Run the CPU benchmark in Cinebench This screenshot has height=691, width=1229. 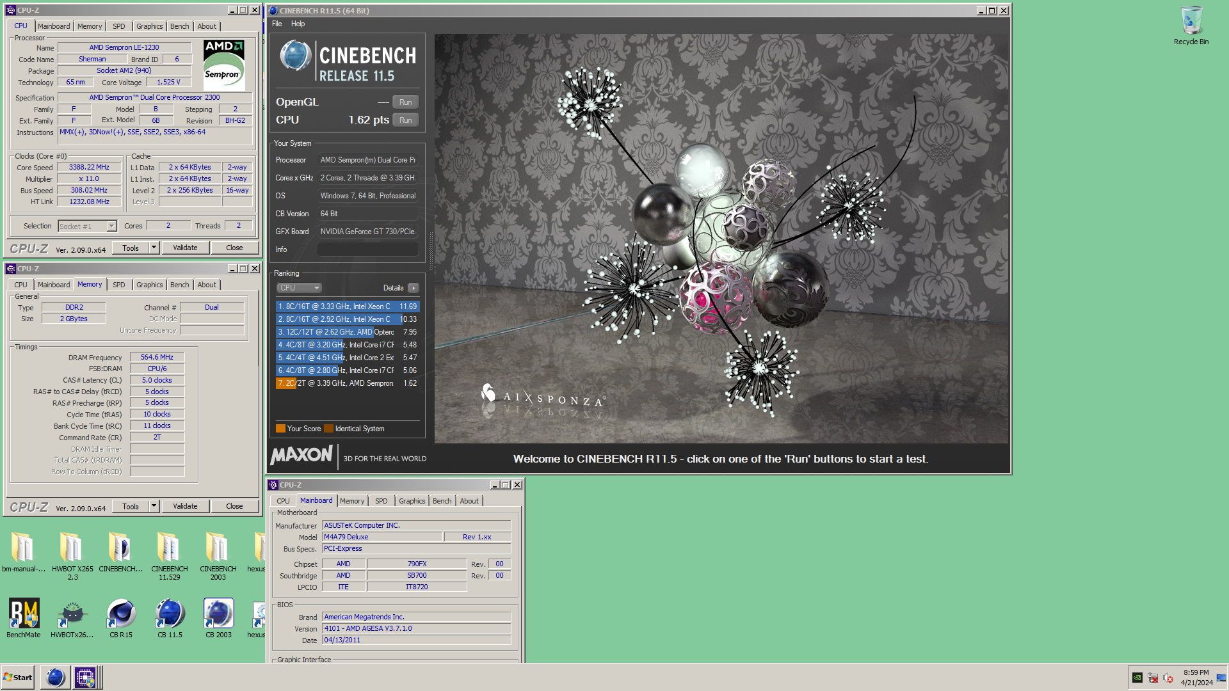(406, 120)
